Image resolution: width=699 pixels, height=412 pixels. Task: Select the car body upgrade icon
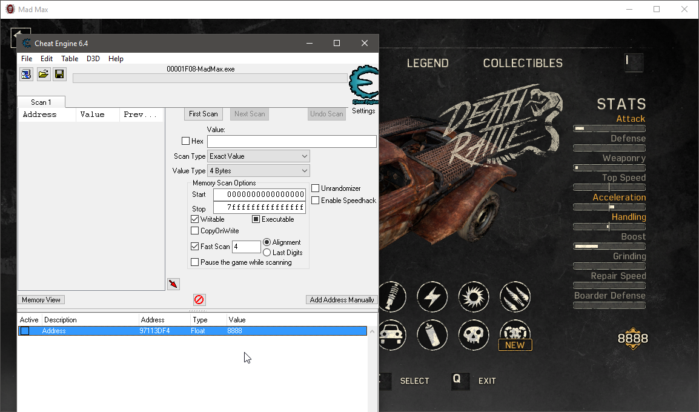tap(392, 335)
